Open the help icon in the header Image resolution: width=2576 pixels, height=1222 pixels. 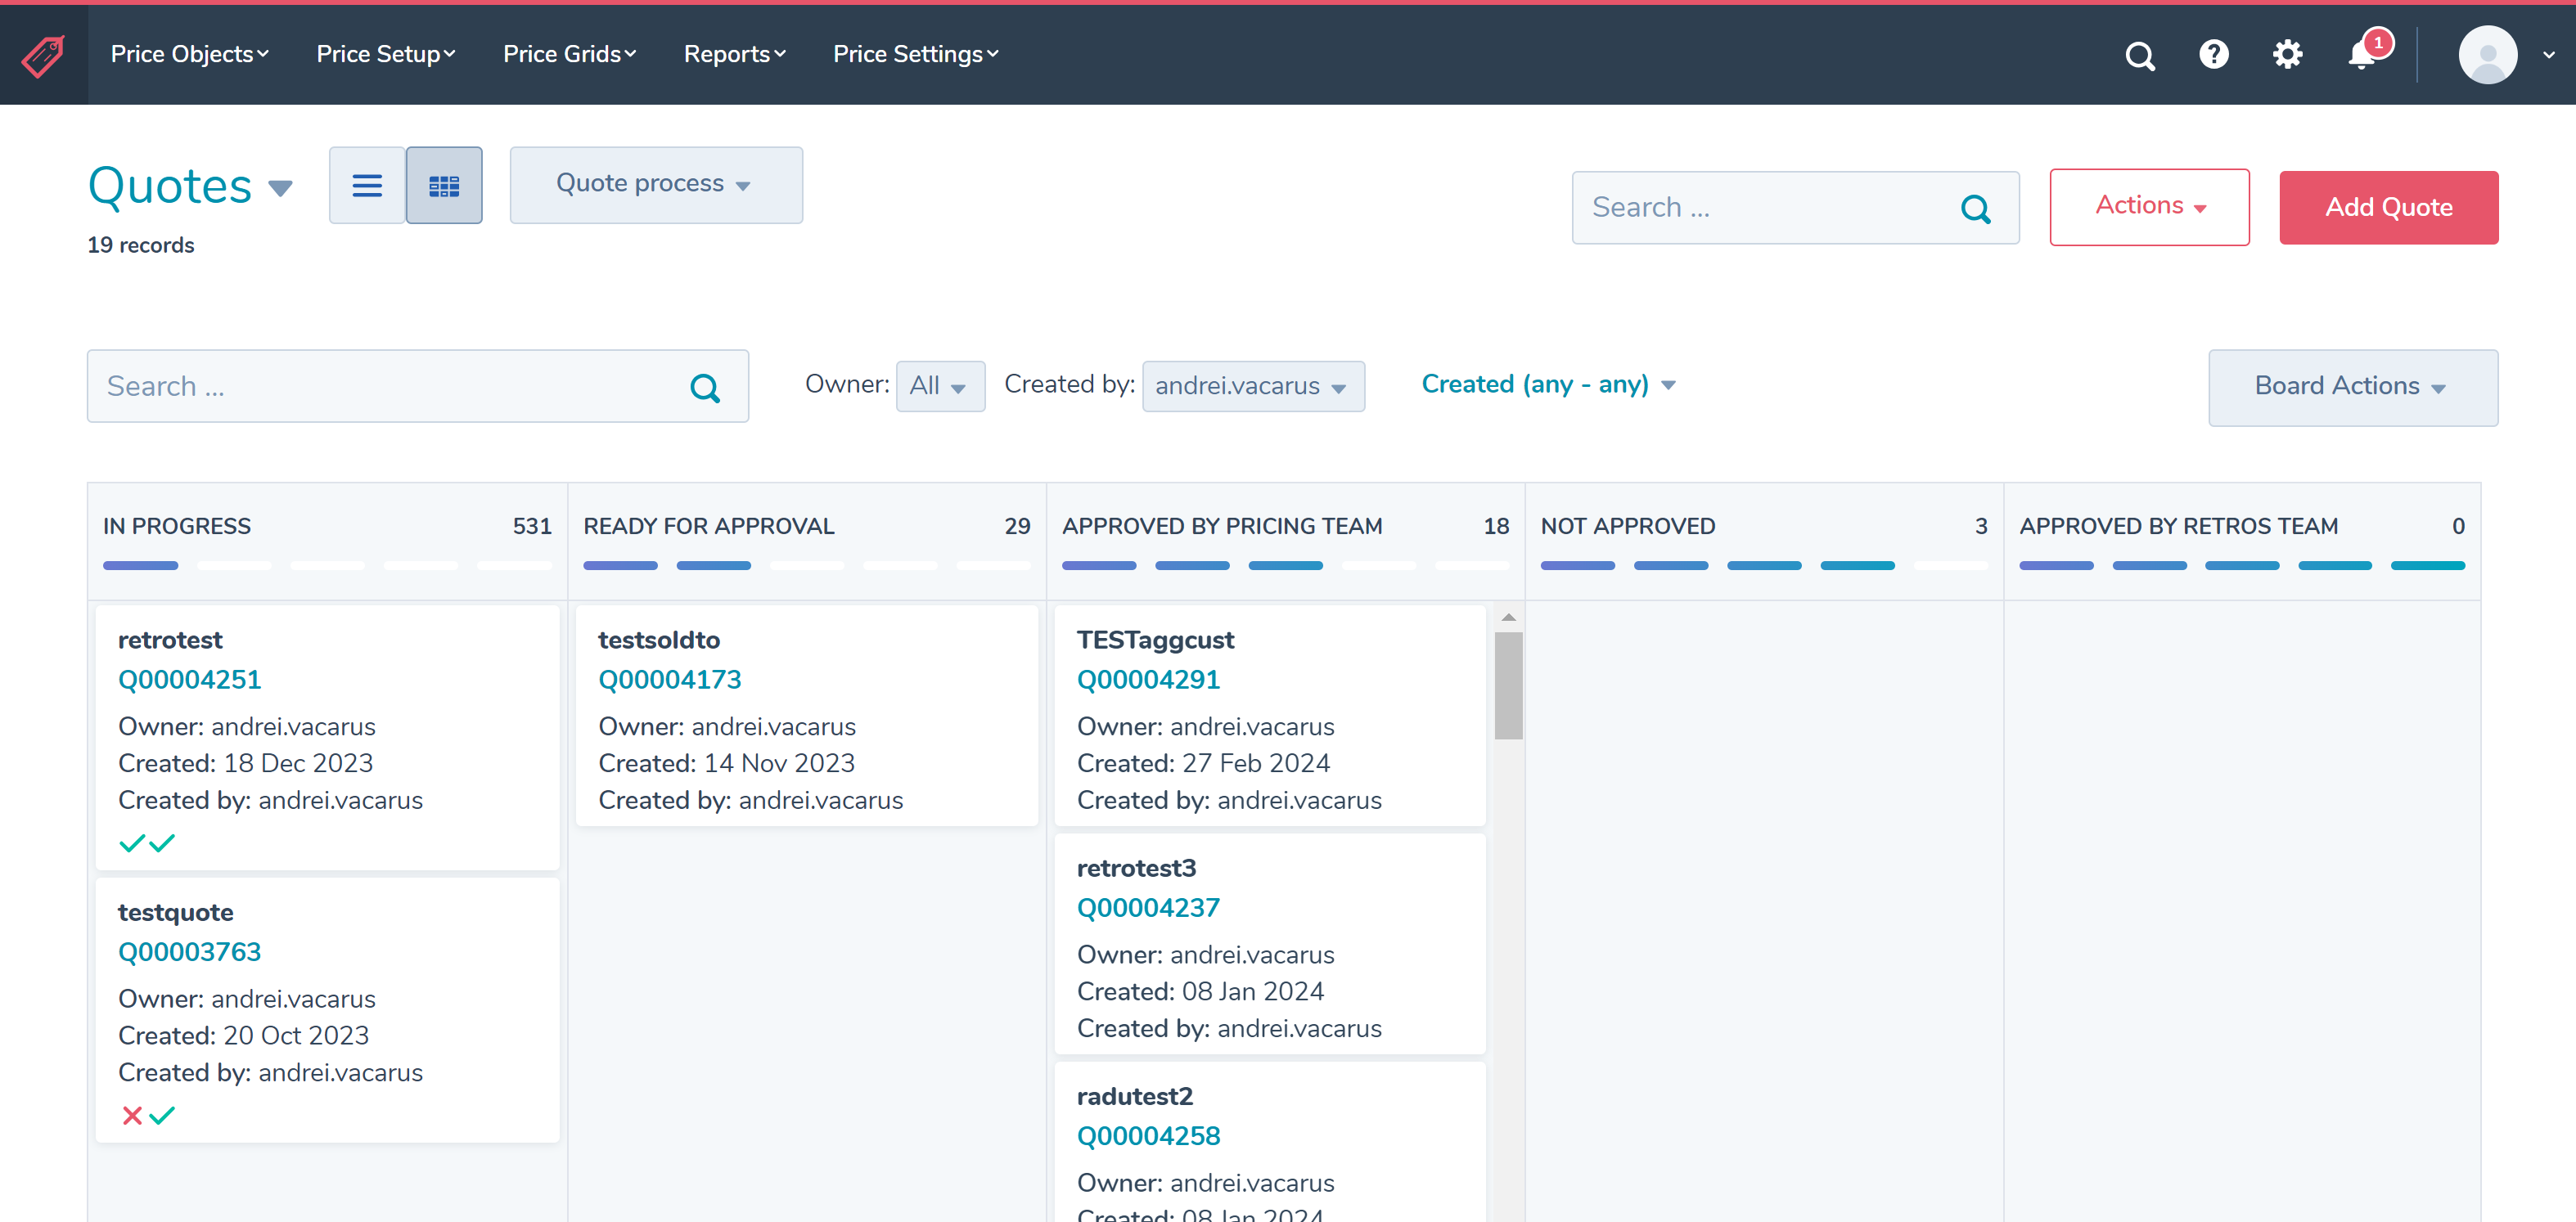click(x=2214, y=55)
